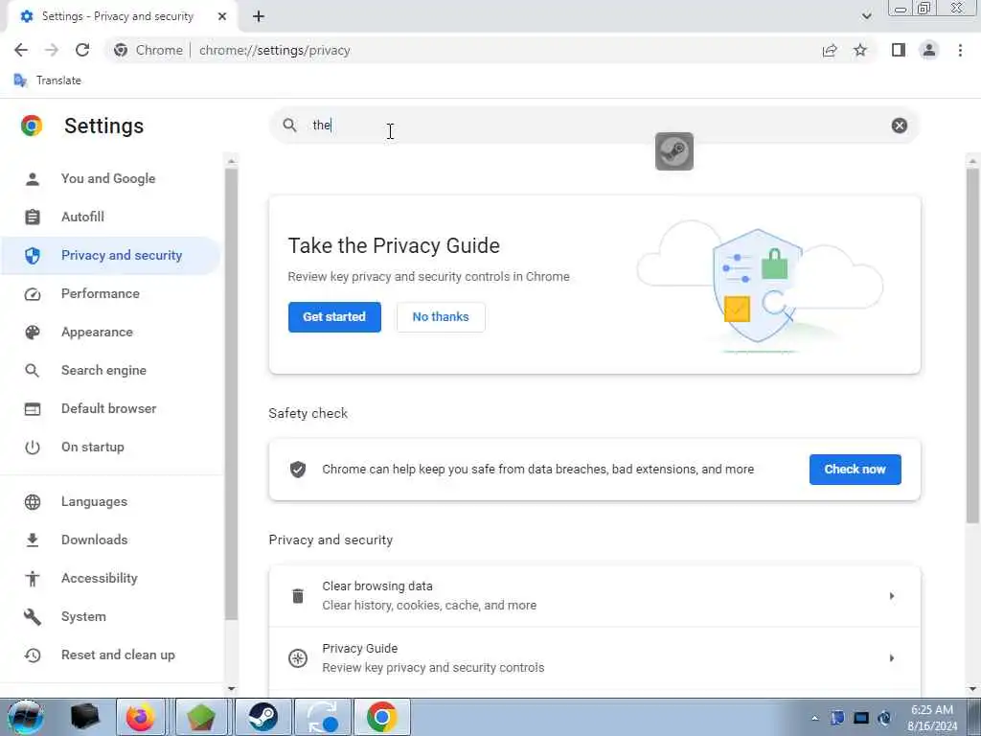
Task: Share this page via the share icon
Action: pyautogui.click(x=830, y=50)
